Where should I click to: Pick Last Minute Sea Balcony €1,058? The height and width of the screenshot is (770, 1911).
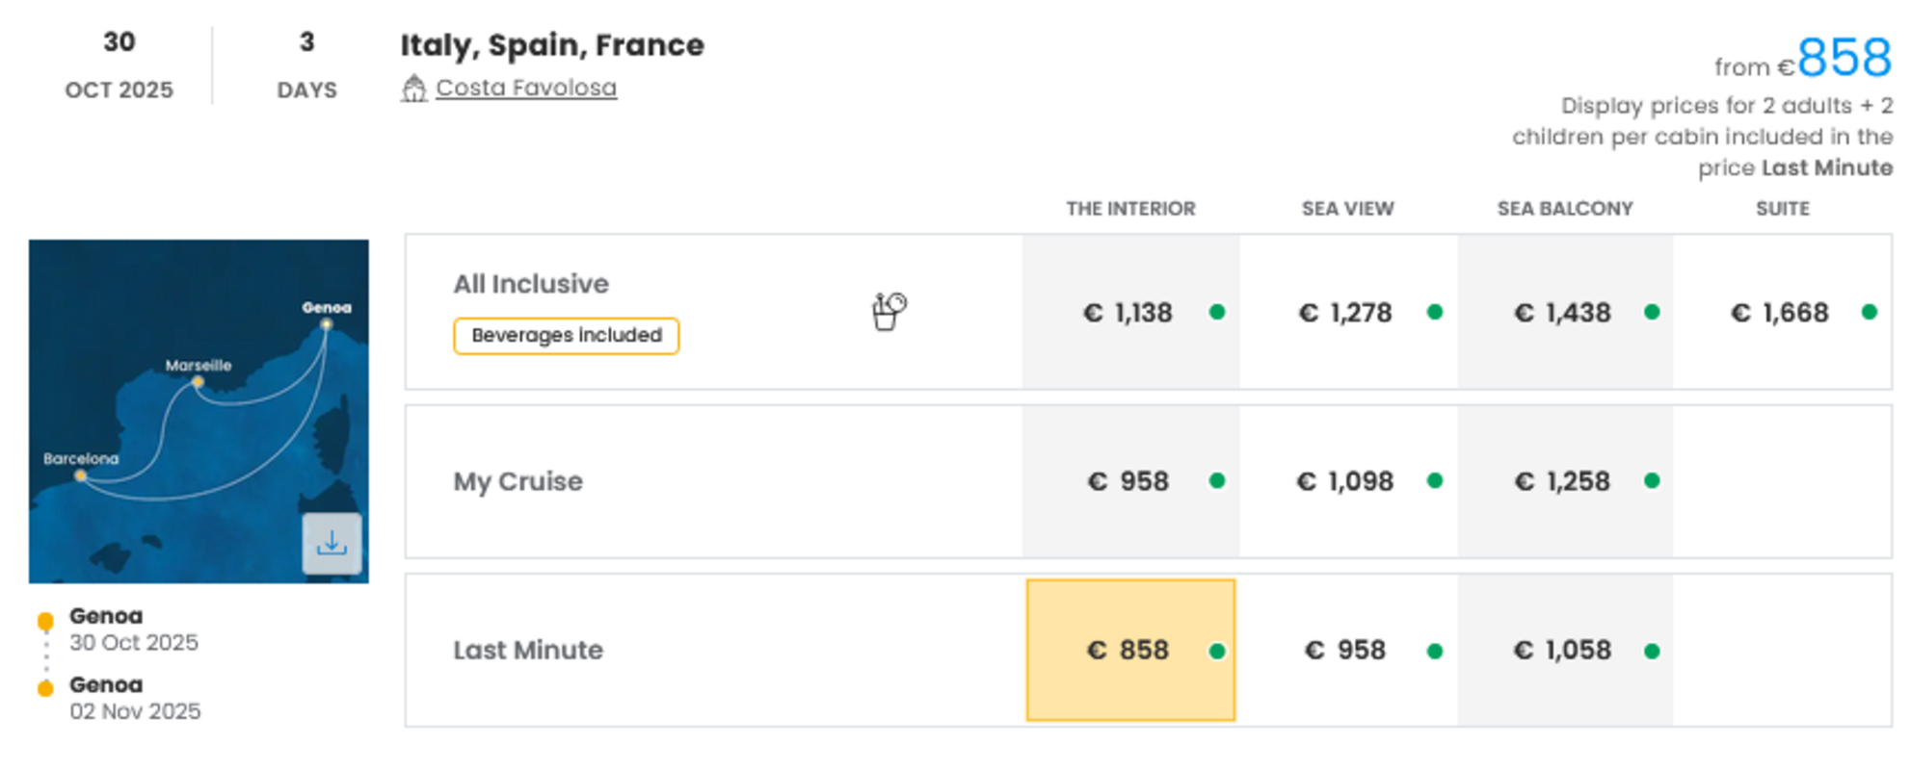1563,651
